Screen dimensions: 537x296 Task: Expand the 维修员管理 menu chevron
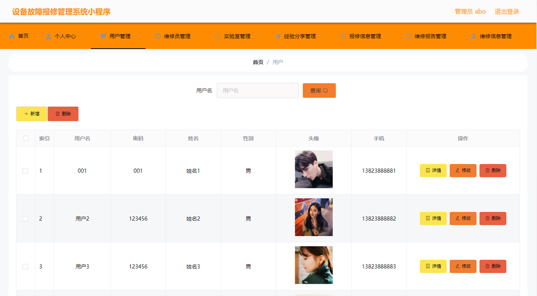click(x=196, y=36)
